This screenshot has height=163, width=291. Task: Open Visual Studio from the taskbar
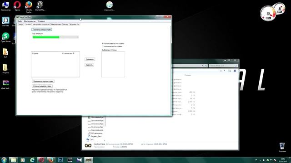[x=79, y=160]
